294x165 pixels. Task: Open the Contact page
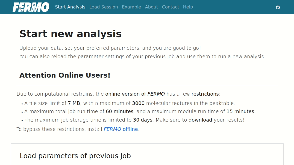click(x=170, y=7)
